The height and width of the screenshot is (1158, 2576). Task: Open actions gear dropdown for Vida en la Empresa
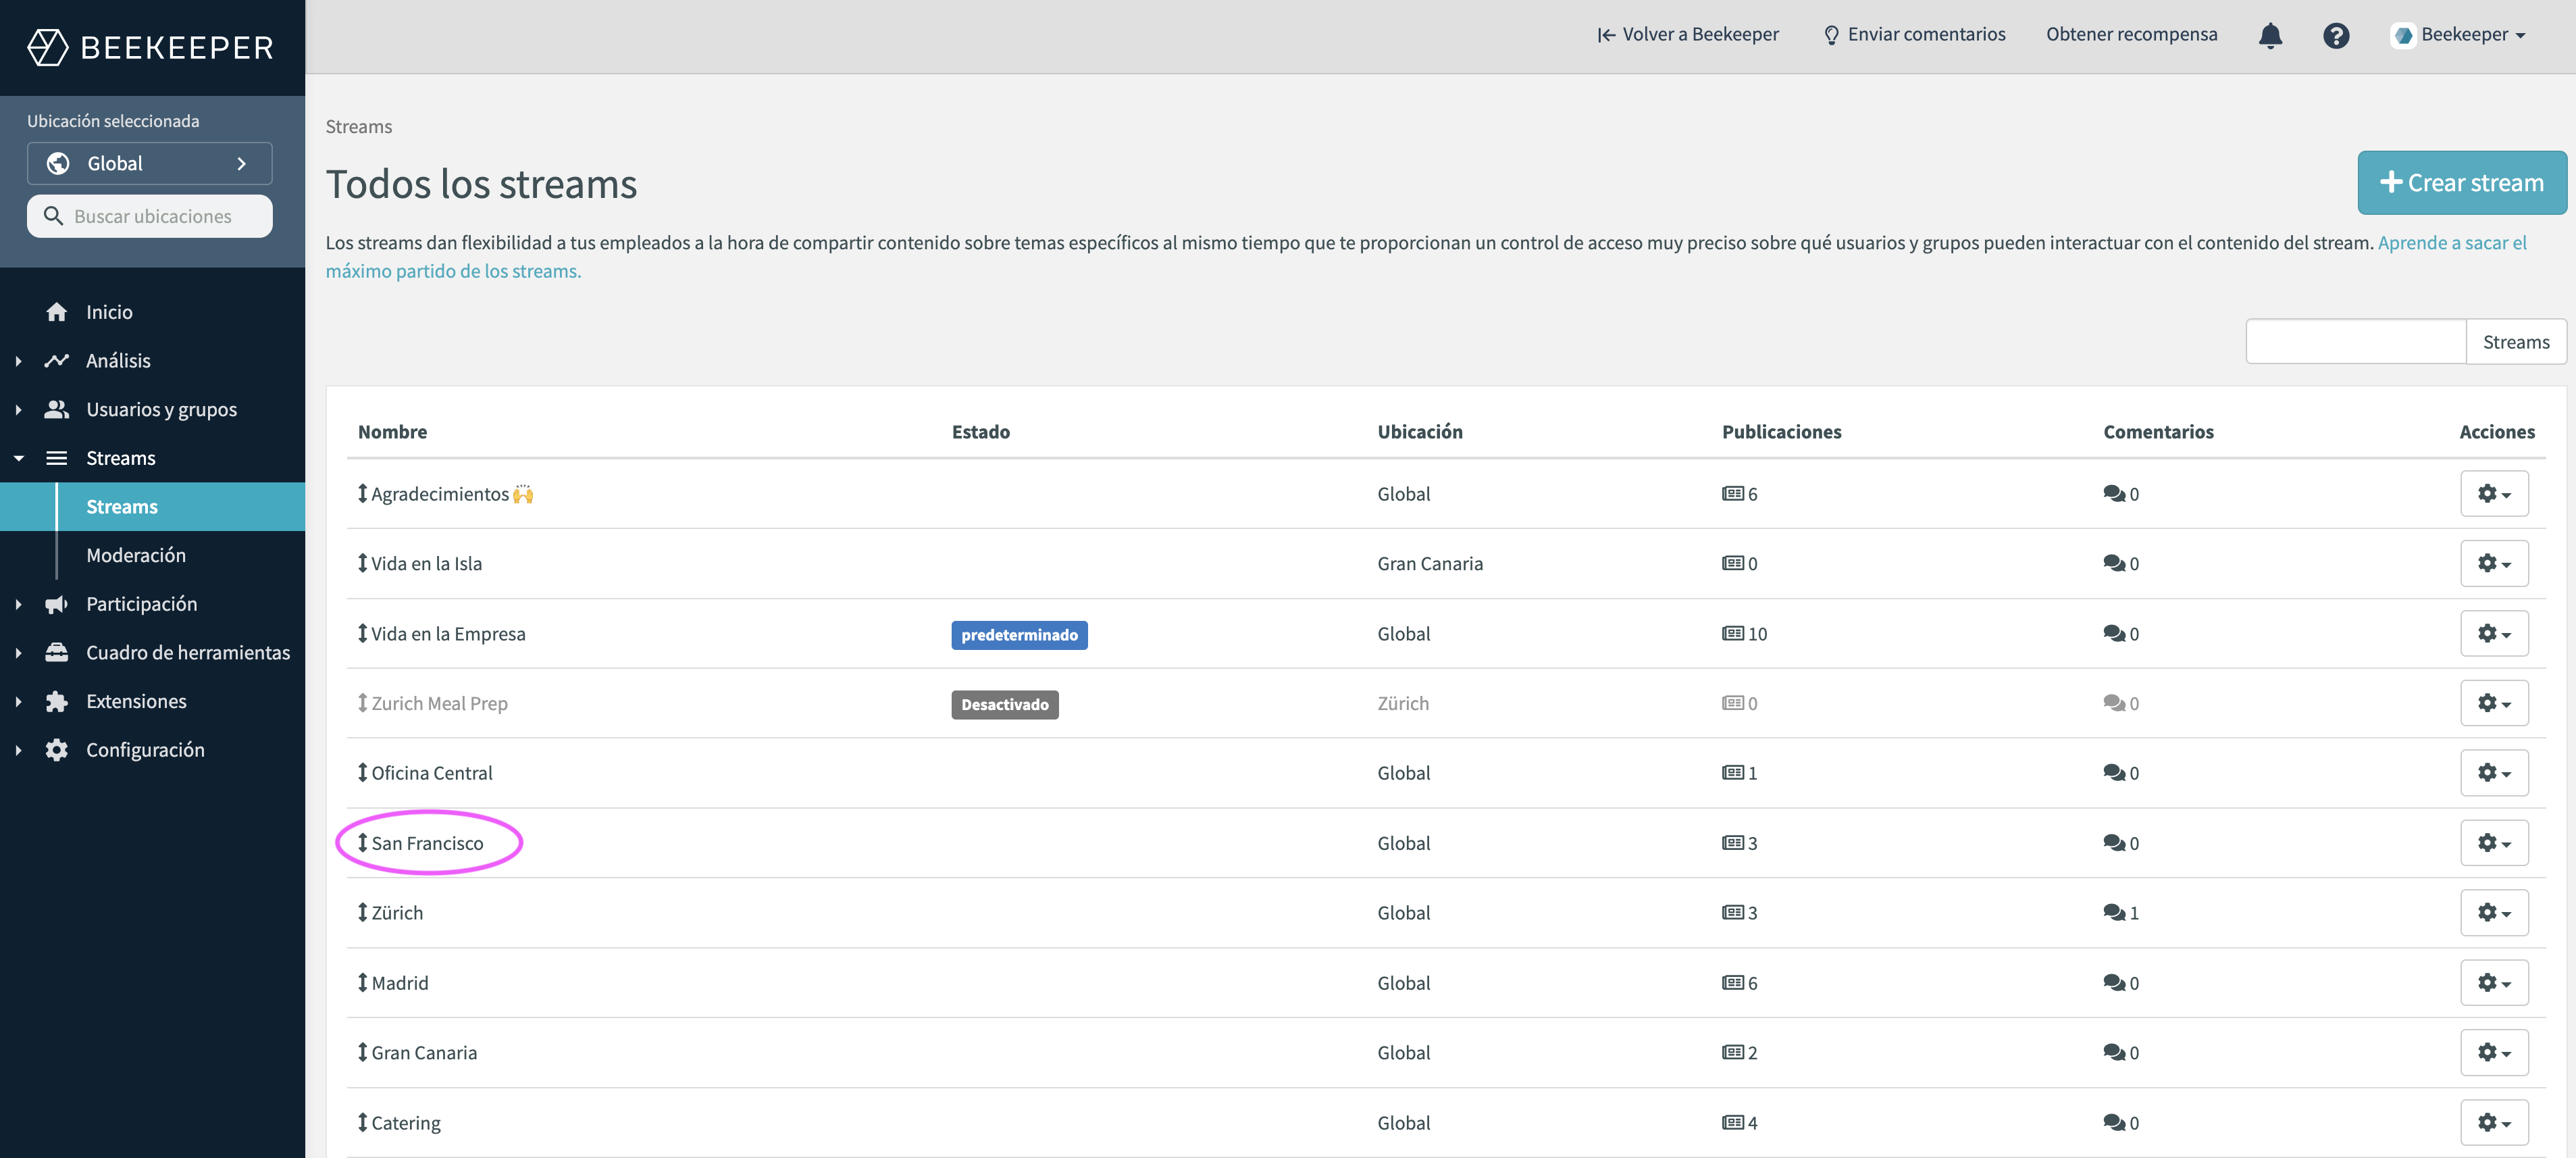point(2494,633)
